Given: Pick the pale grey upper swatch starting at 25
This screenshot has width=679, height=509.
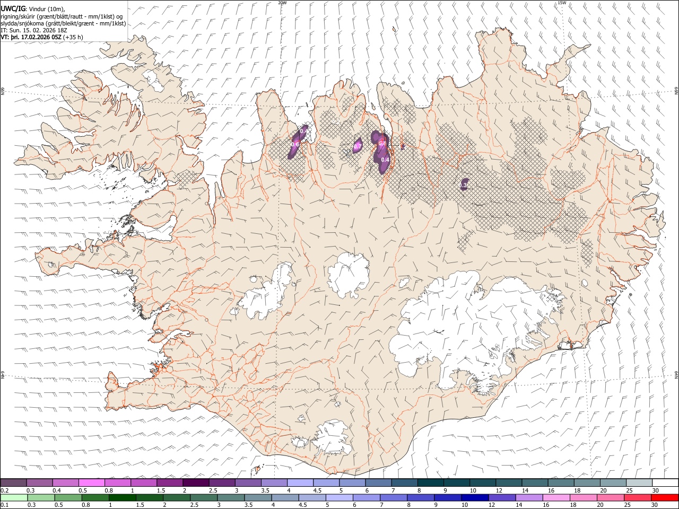Looking at the screenshot, I should pos(639,482).
